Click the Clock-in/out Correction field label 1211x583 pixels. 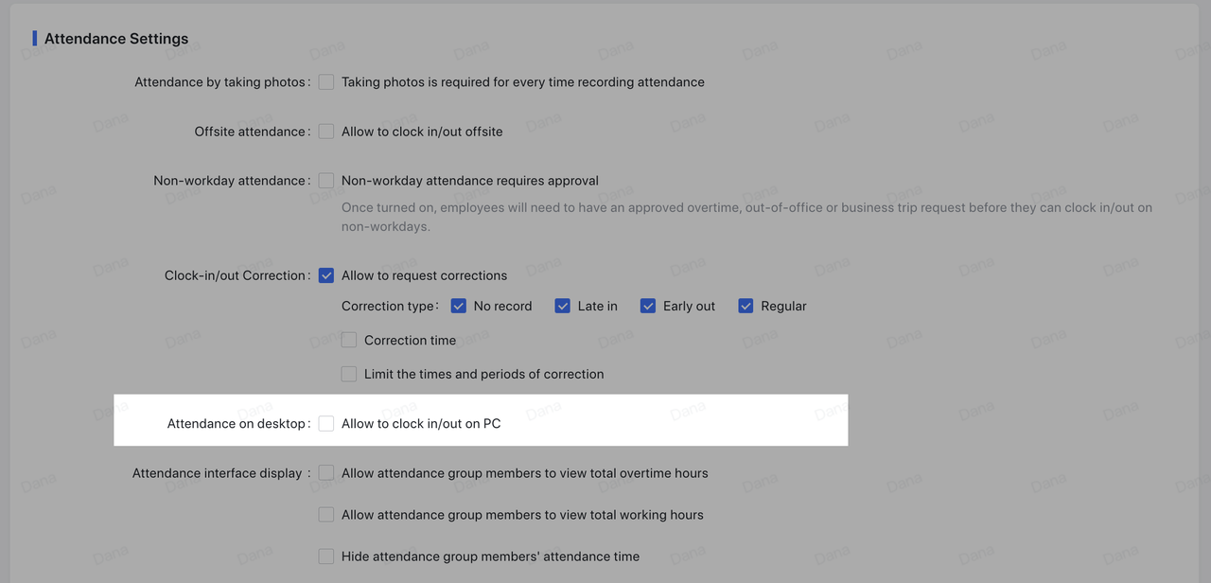(x=236, y=275)
